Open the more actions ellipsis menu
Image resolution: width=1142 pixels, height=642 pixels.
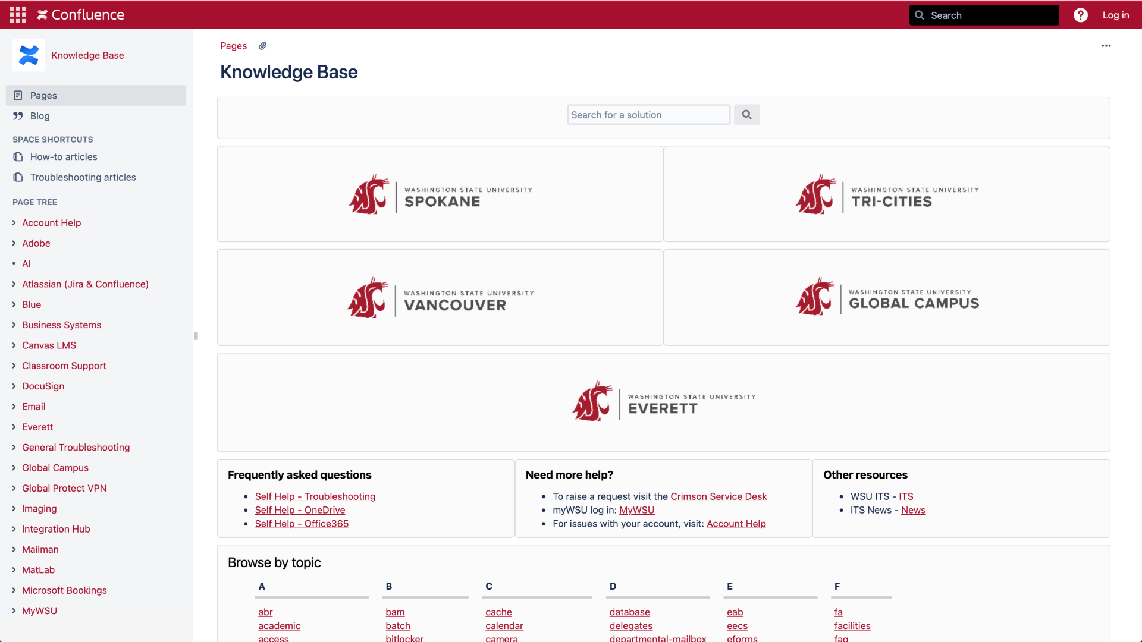click(x=1106, y=46)
